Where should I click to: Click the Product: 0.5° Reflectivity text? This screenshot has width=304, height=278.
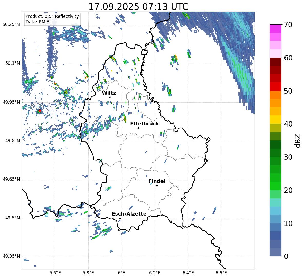coord(52,16)
